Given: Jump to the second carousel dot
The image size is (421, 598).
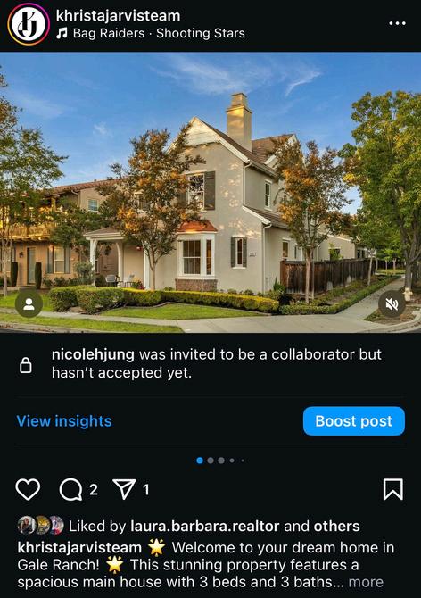Looking at the screenshot, I should tap(210, 461).
